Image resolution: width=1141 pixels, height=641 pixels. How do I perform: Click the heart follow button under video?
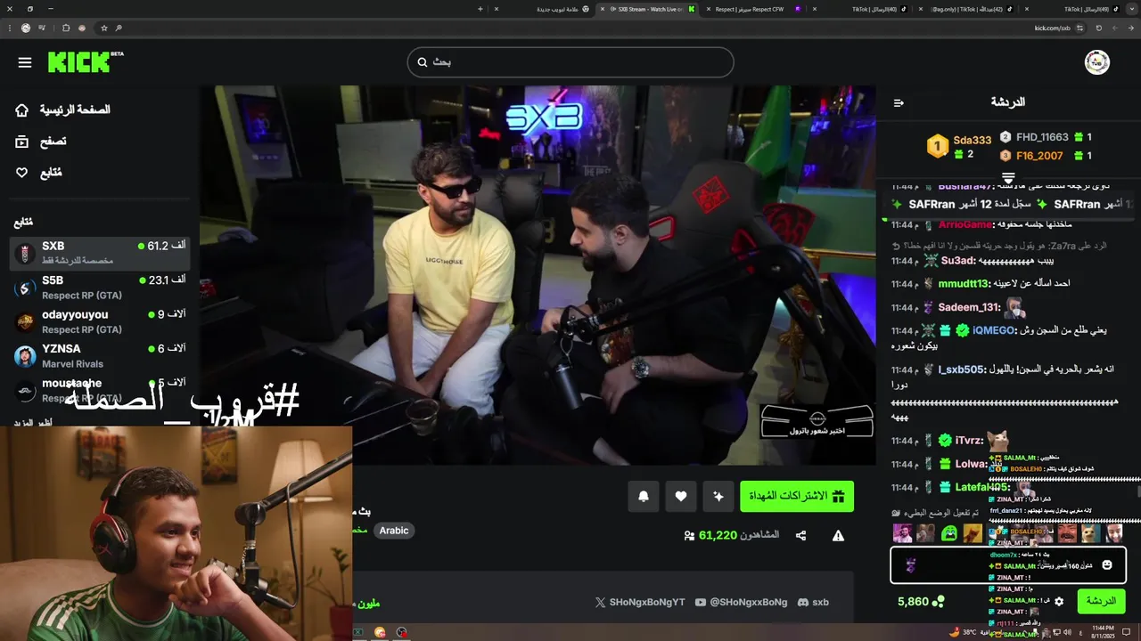coord(681,496)
